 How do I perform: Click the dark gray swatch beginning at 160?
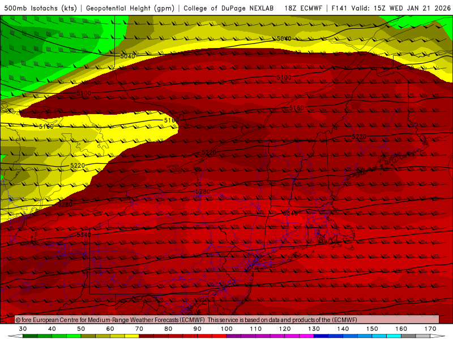[408, 336]
